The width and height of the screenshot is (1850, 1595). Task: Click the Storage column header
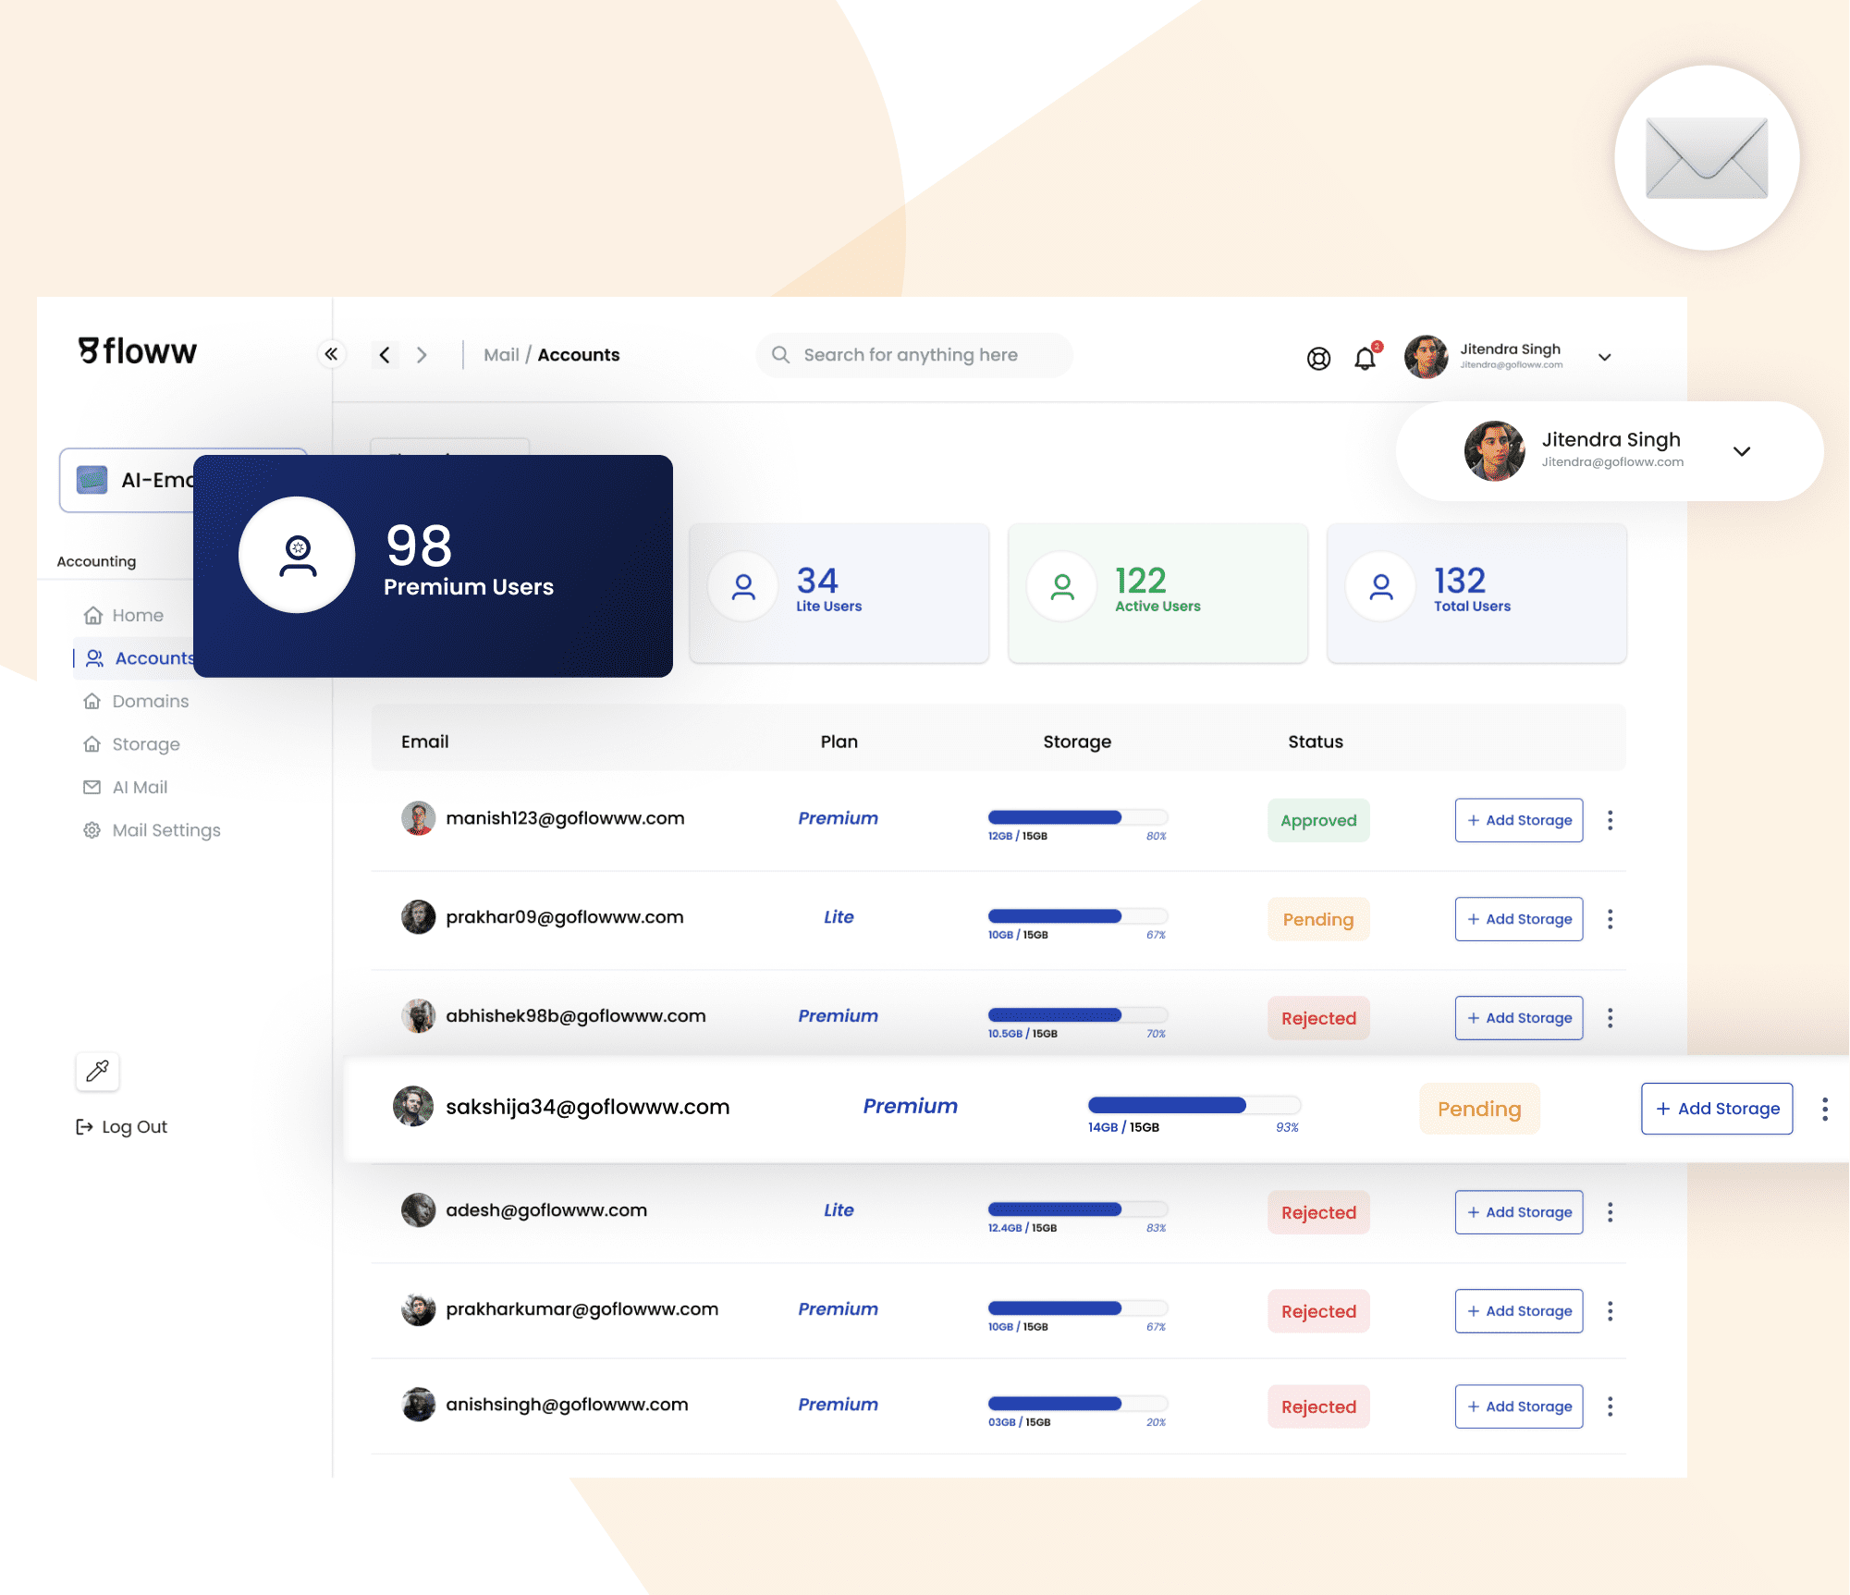(x=1077, y=742)
